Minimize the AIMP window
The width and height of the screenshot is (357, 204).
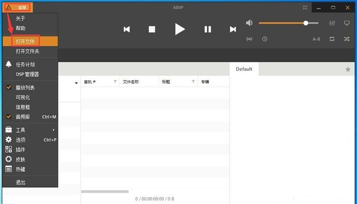click(319, 8)
